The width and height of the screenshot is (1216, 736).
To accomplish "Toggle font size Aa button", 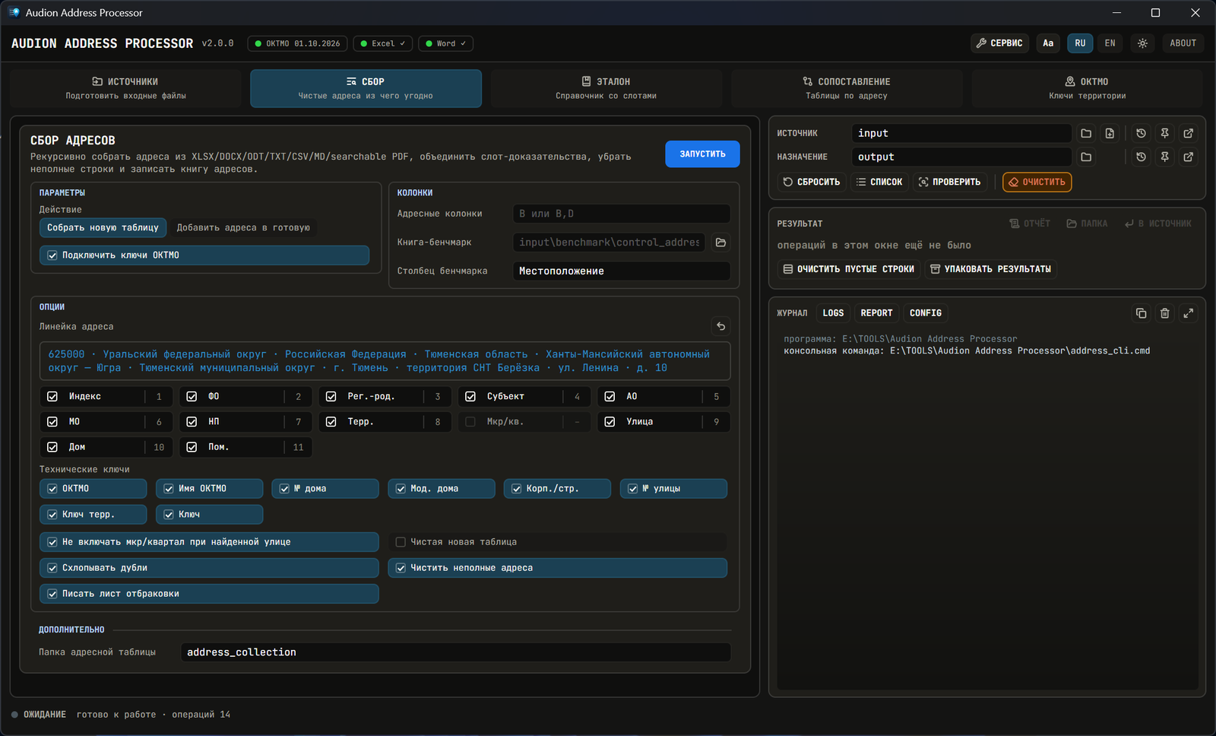I will [x=1048, y=43].
